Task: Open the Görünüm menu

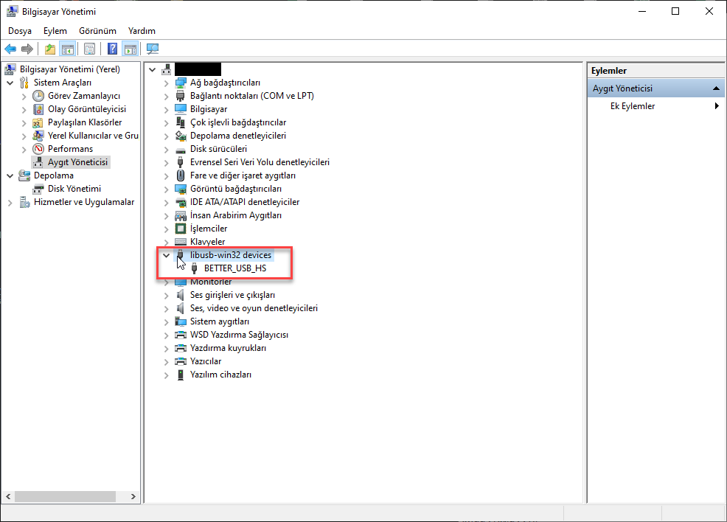Action: 97,30
